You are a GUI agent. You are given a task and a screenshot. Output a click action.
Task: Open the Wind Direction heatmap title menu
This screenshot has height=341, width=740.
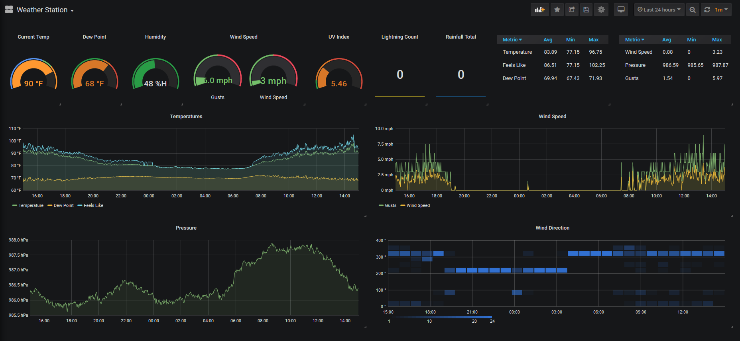(x=553, y=228)
